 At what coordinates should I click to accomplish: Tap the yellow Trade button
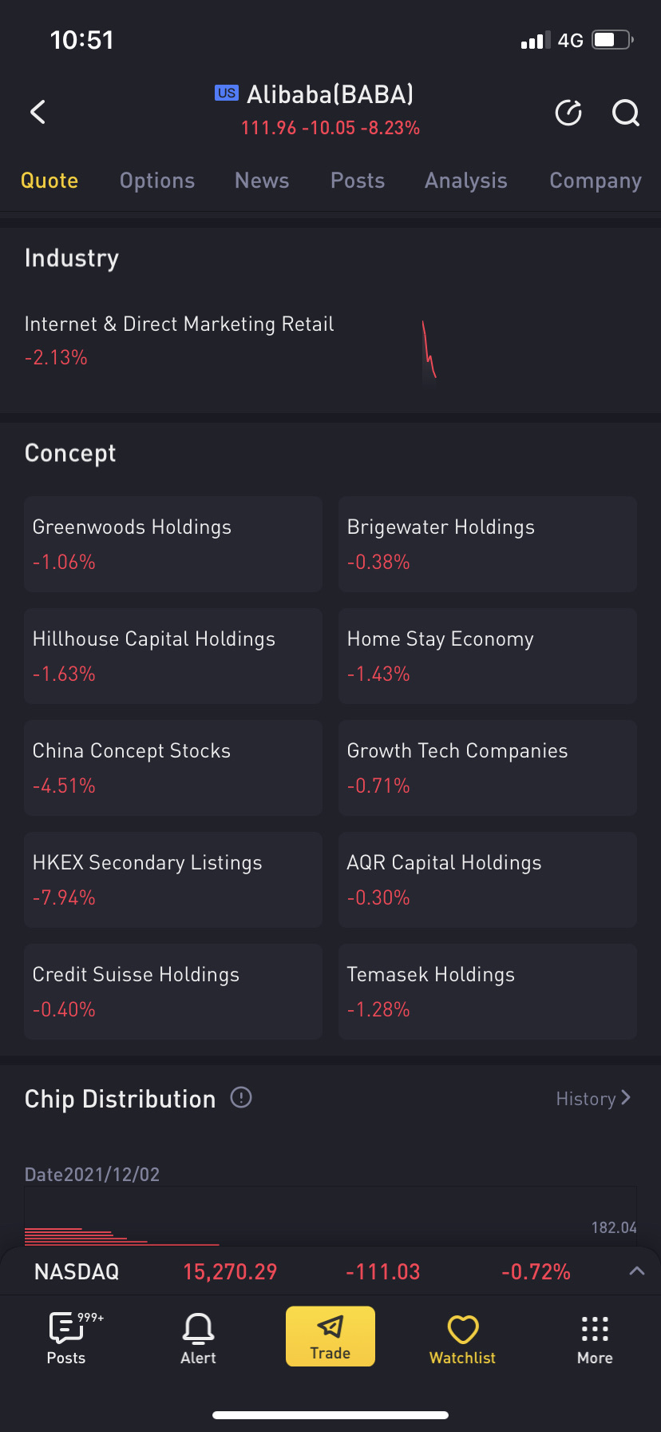point(330,1336)
